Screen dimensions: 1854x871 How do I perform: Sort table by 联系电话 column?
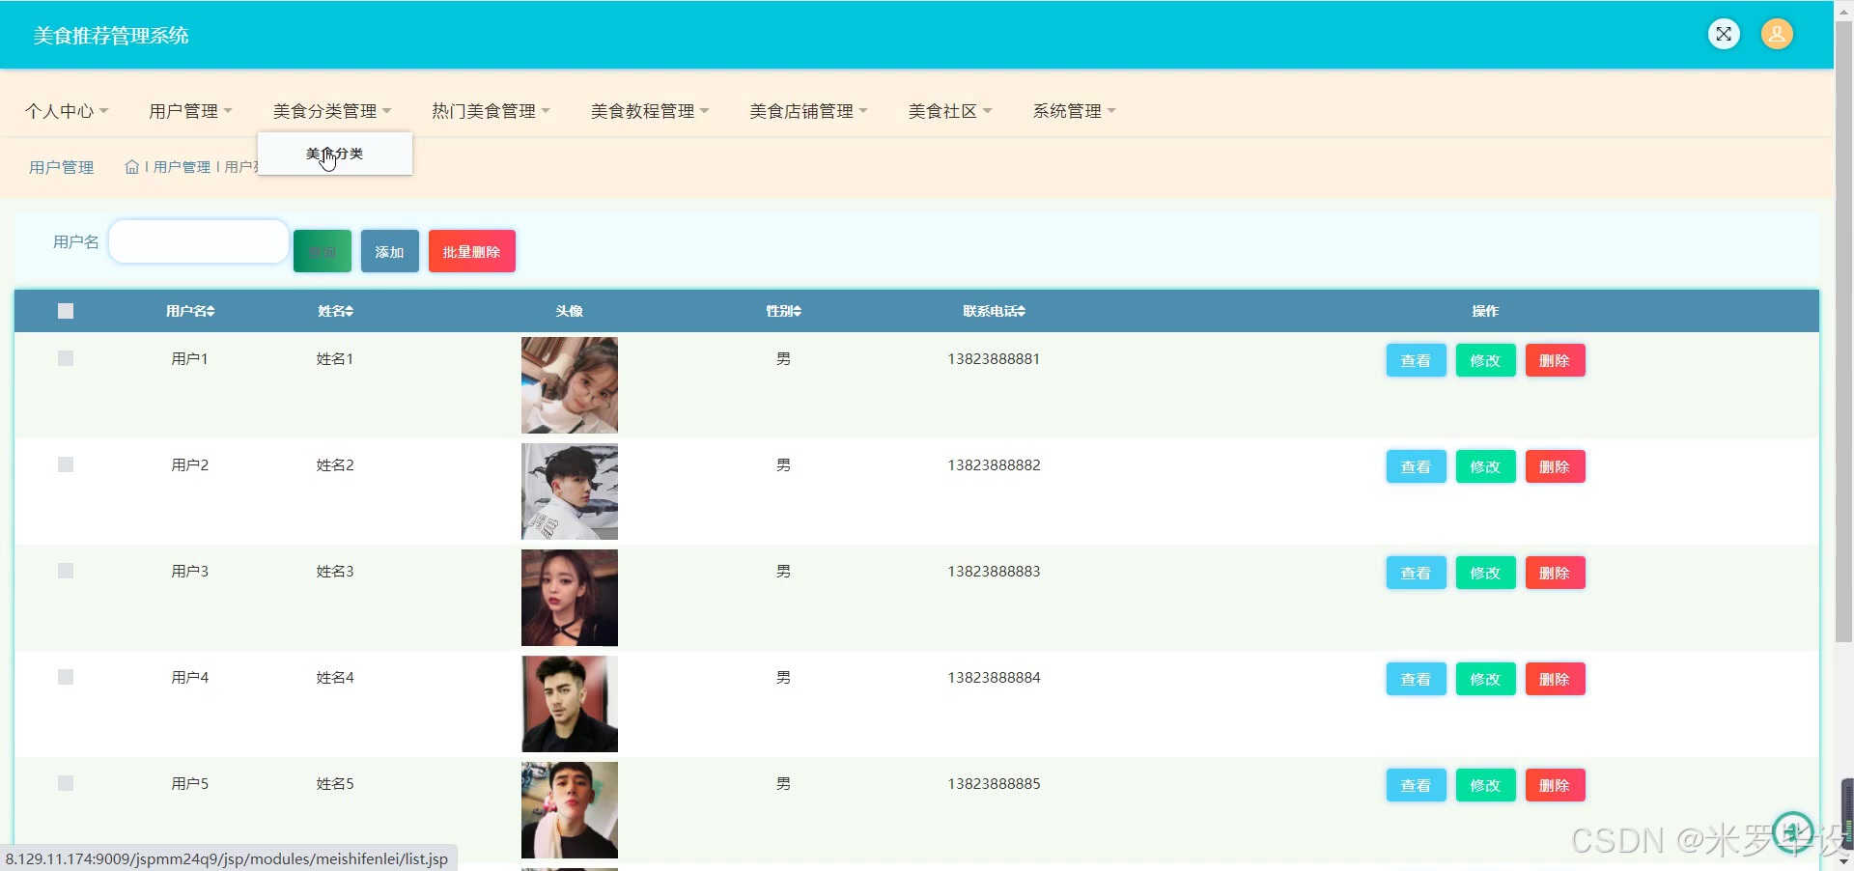[x=994, y=311]
